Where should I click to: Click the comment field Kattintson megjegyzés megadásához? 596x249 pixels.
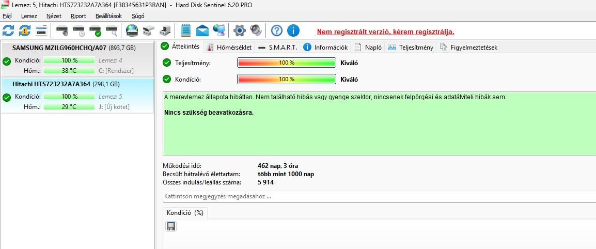pyautogui.click(x=379, y=196)
